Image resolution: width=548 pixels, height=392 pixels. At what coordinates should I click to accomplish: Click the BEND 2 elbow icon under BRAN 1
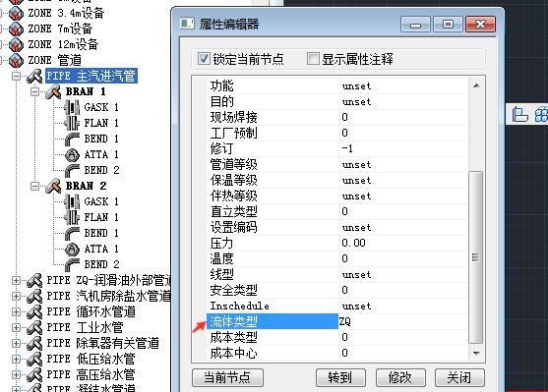pos(72,170)
